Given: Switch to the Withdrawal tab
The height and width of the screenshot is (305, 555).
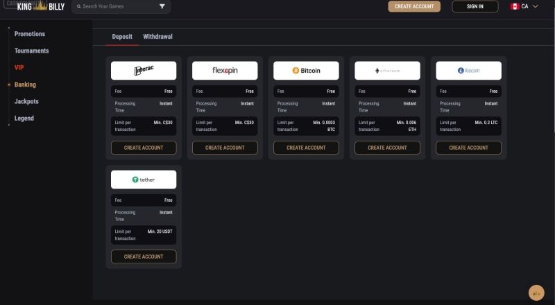Looking at the screenshot, I should pos(158,37).
